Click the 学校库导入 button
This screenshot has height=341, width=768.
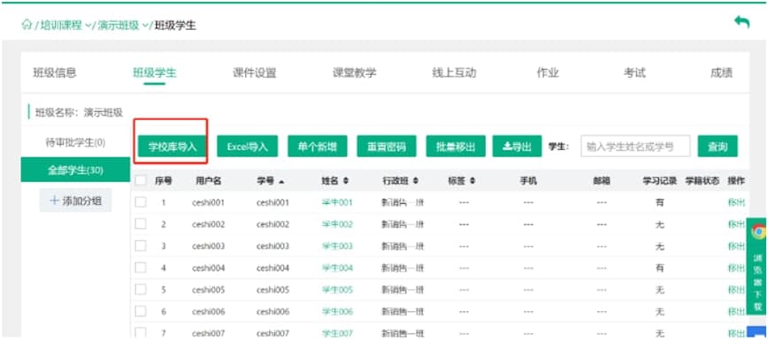(172, 147)
